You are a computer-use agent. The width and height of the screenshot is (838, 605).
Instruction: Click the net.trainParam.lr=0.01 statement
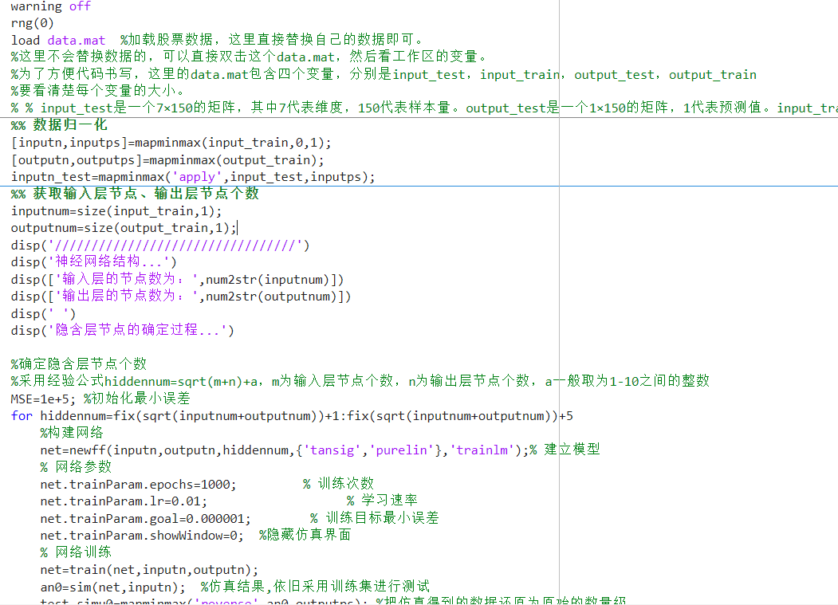[124, 501]
